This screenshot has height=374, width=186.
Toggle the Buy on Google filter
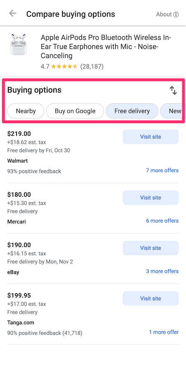click(75, 111)
